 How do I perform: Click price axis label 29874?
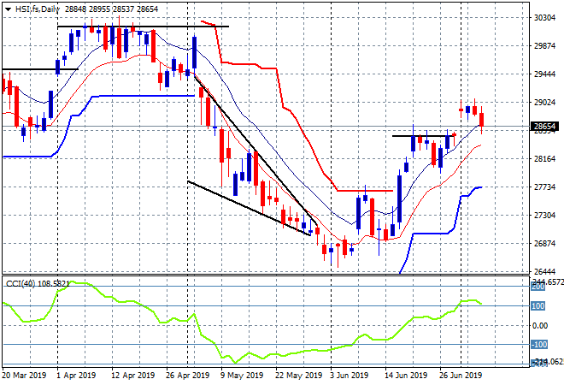click(x=544, y=46)
